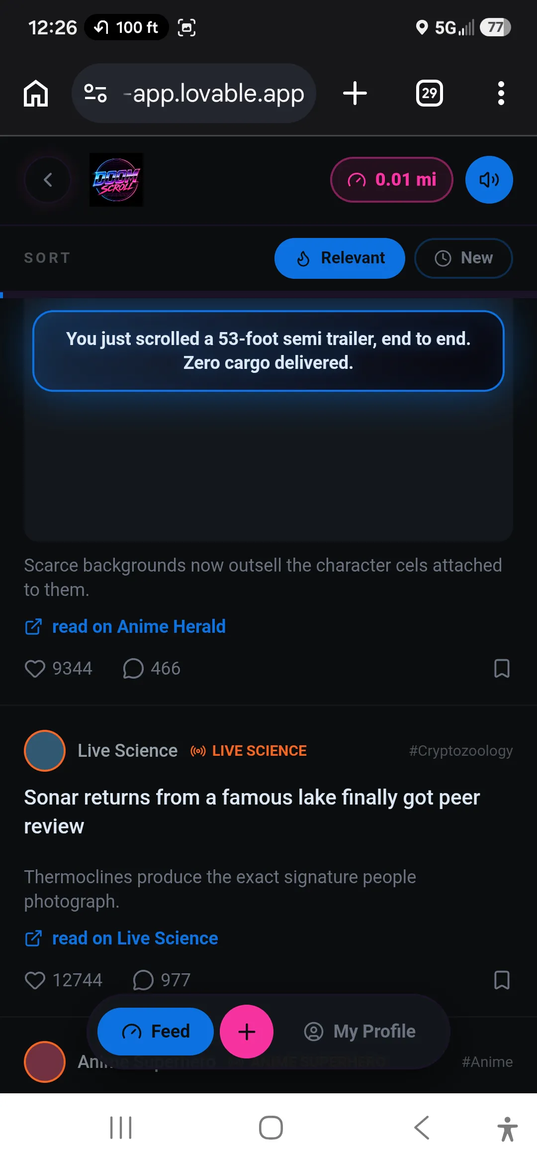Bookmark the Anime Herald post
The width and height of the screenshot is (537, 1165).
click(502, 669)
